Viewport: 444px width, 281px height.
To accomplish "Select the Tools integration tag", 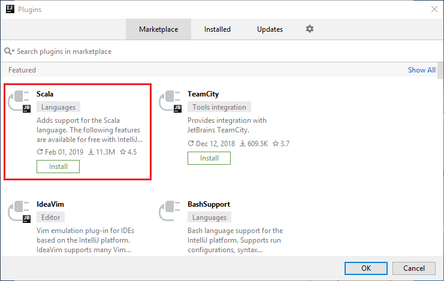I will (219, 107).
